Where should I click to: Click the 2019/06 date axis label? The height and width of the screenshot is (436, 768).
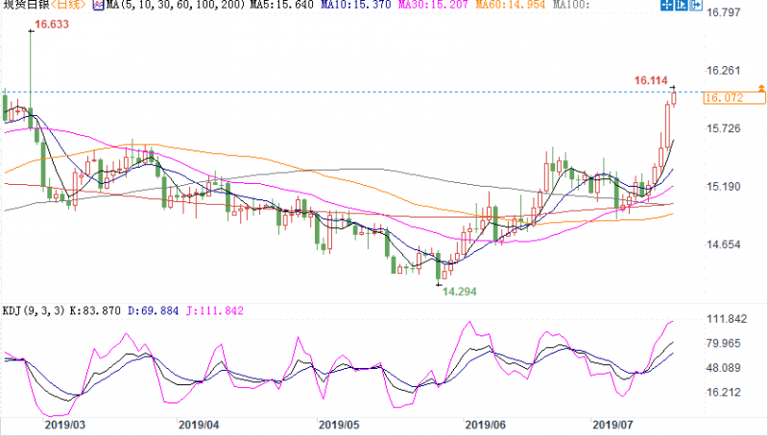tap(486, 425)
